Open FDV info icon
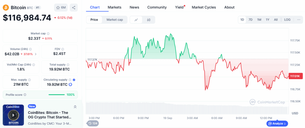The image size is (305, 128). [x=63, y=49]
